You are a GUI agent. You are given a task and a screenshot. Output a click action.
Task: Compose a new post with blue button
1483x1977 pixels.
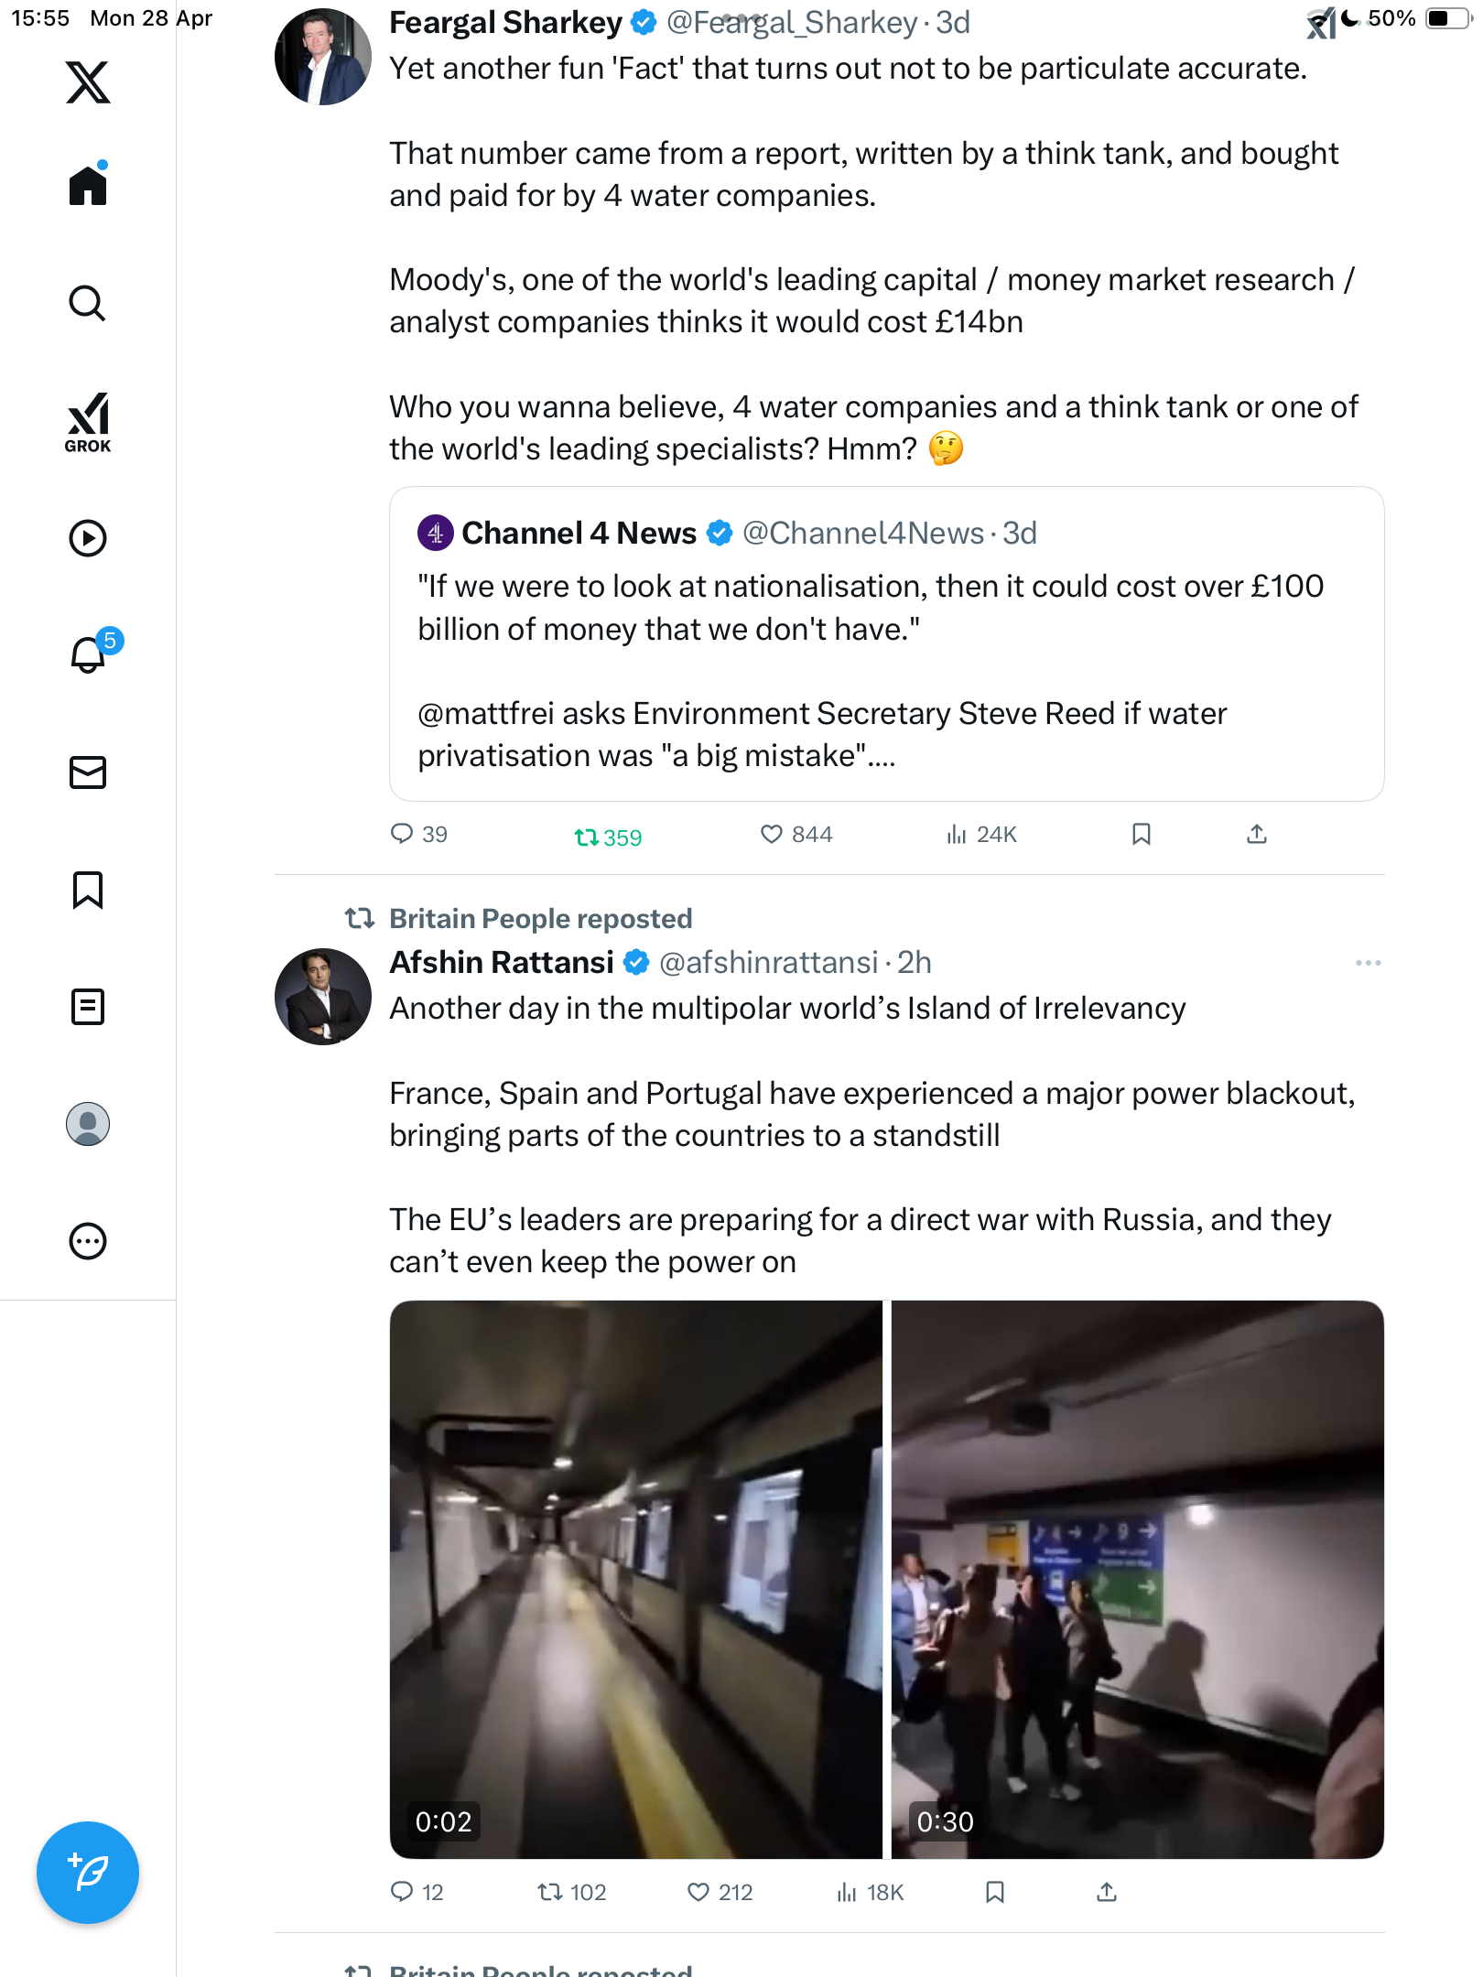pyautogui.click(x=88, y=1873)
